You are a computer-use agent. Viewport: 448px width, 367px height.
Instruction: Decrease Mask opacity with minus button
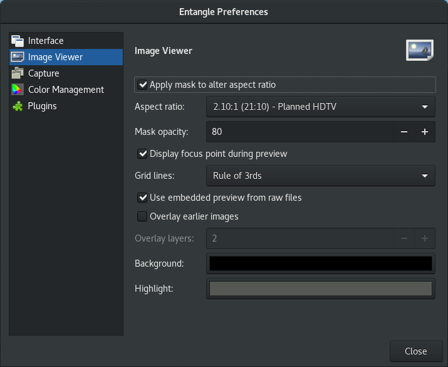pos(404,132)
